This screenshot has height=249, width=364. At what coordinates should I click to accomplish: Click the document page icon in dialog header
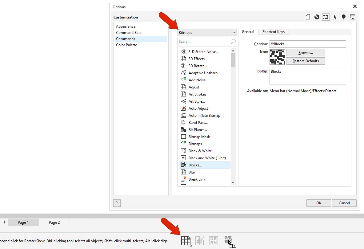click(x=308, y=17)
